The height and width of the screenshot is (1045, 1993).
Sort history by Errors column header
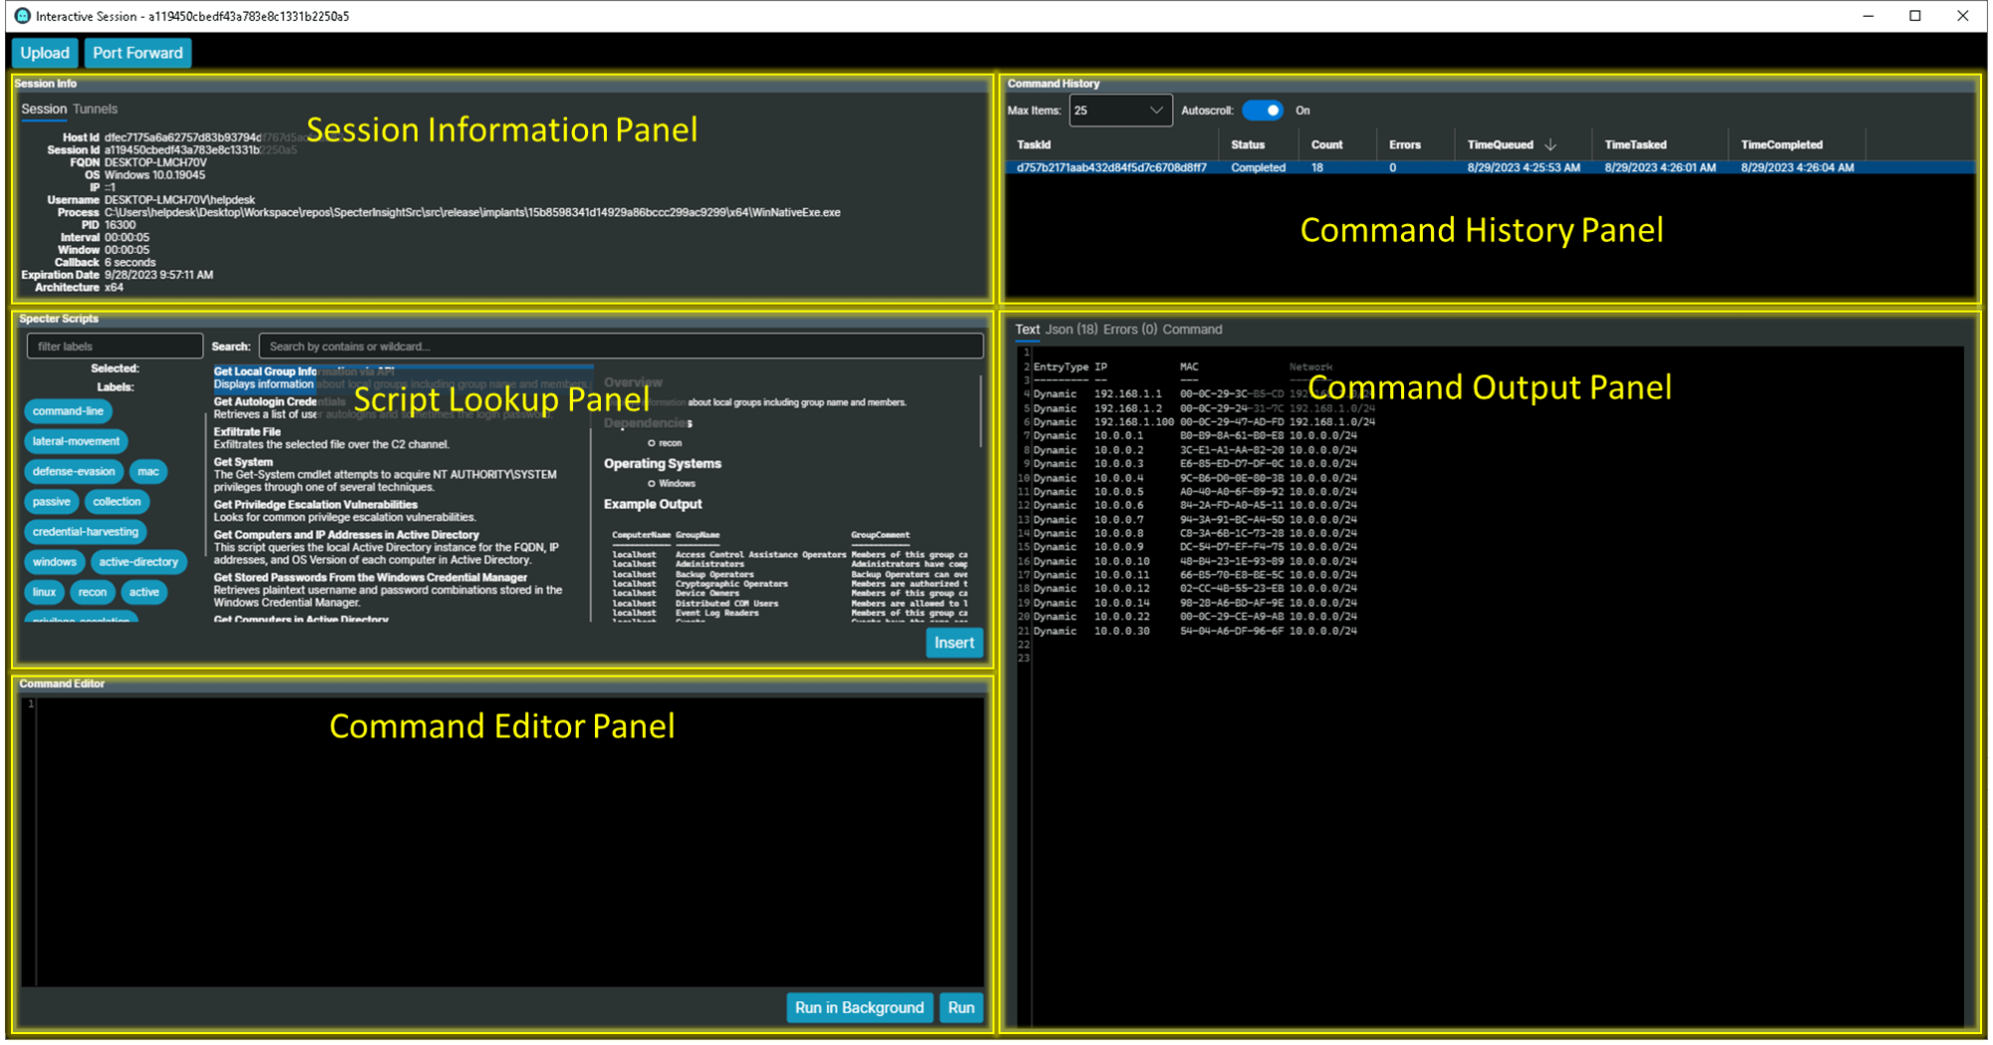pyautogui.click(x=1405, y=145)
